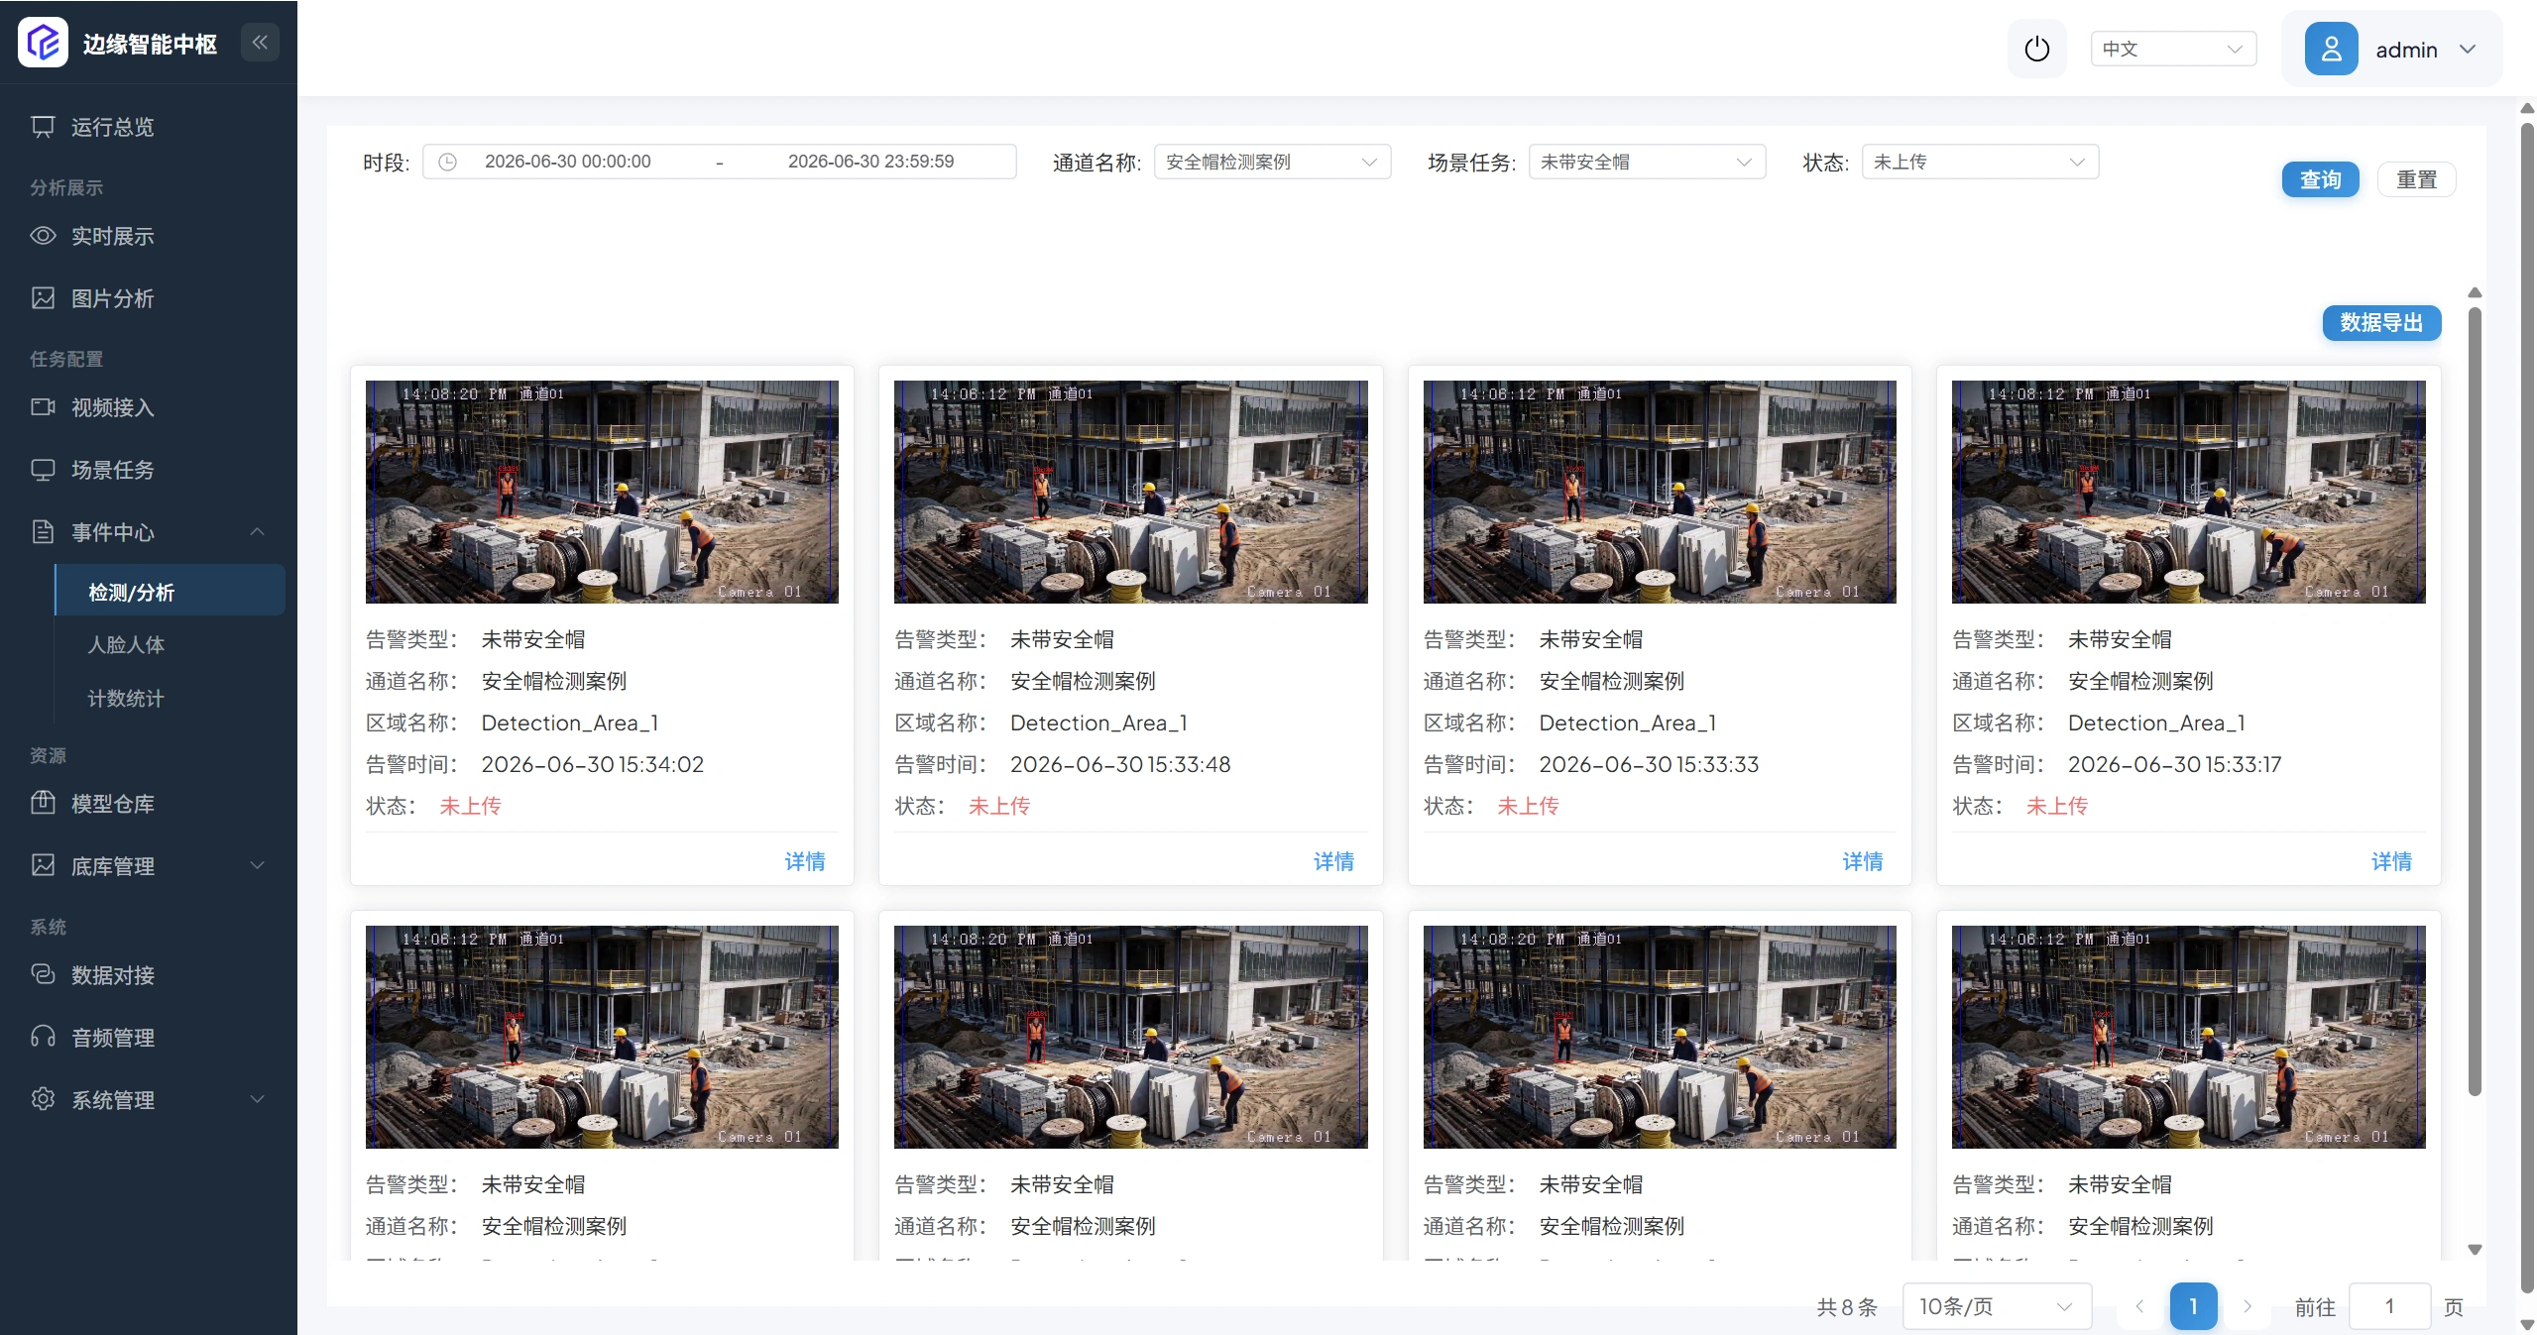
Task: Click the start time field 2026-06-30 00:00:00
Action: 568,162
